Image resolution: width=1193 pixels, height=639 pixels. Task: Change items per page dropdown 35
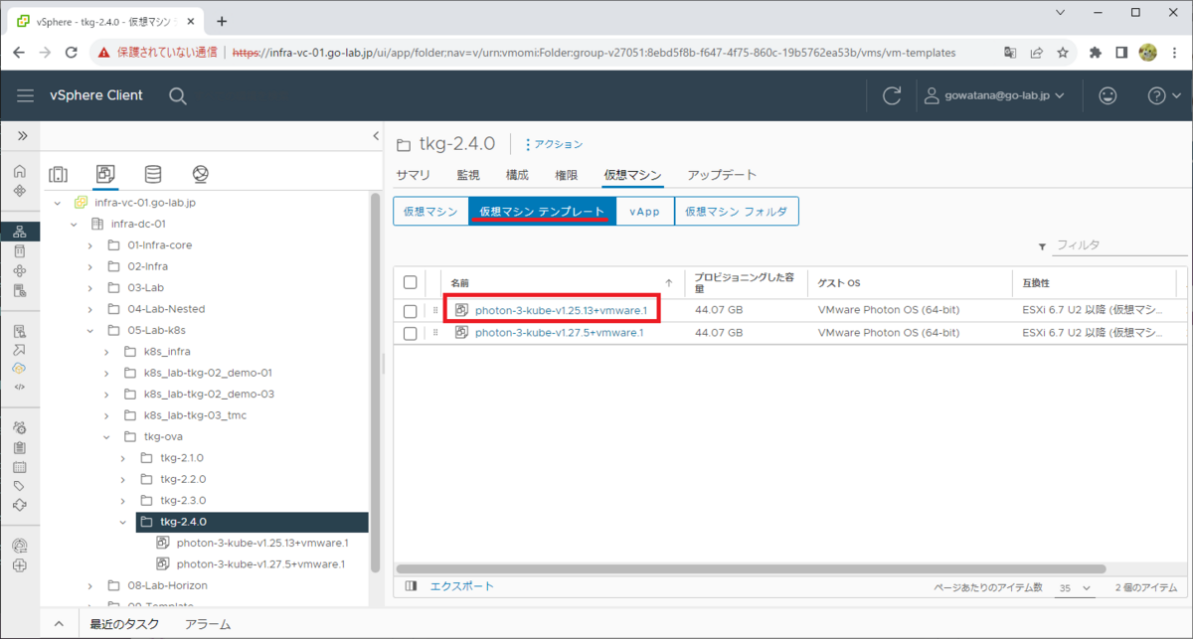point(1076,587)
